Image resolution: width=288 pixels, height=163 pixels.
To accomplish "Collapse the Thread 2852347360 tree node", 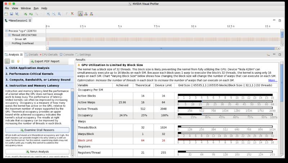I will tap(10, 35).
